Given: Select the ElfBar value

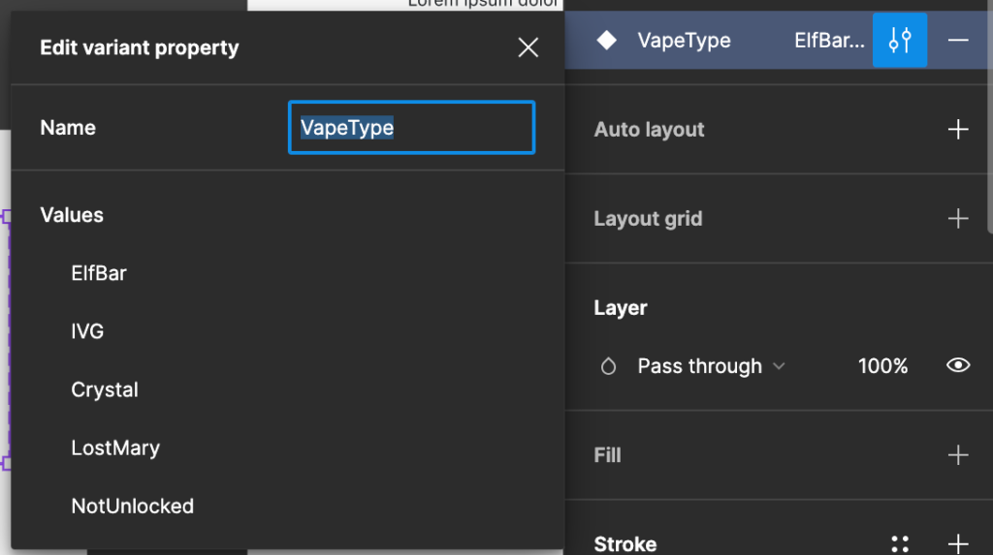Looking at the screenshot, I should click(99, 273).
